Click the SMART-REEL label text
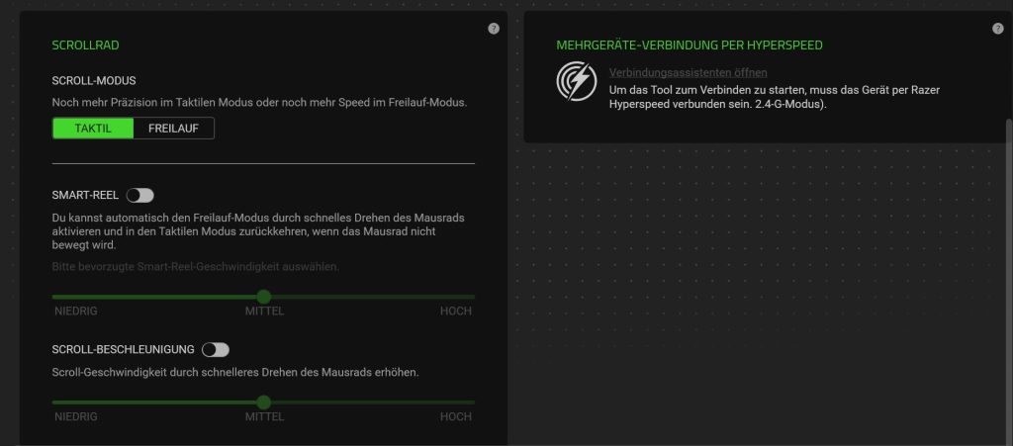1013x446 pixels. pos(85,195)
